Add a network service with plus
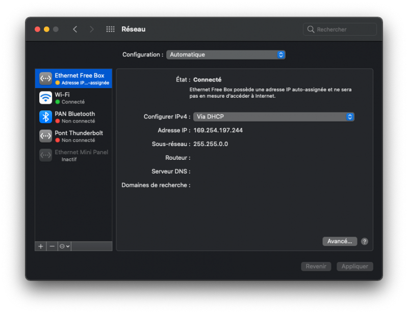Screen dimensions: 408x314 pyautogui.click(x=41, y=246)
